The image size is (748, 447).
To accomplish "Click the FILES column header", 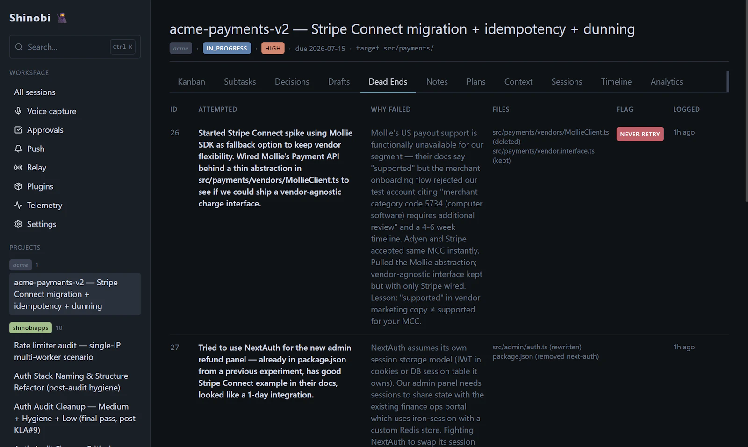I will coord(501,109).
